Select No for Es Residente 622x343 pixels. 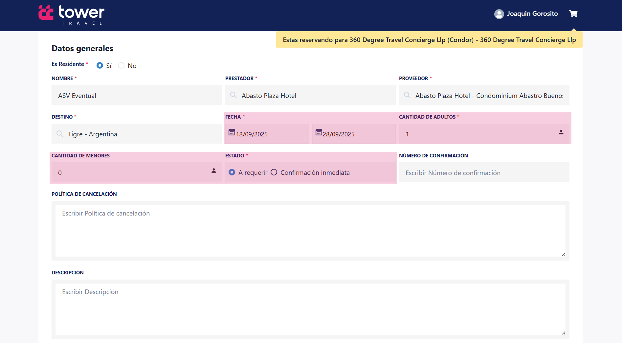click(x=121, y=66)
